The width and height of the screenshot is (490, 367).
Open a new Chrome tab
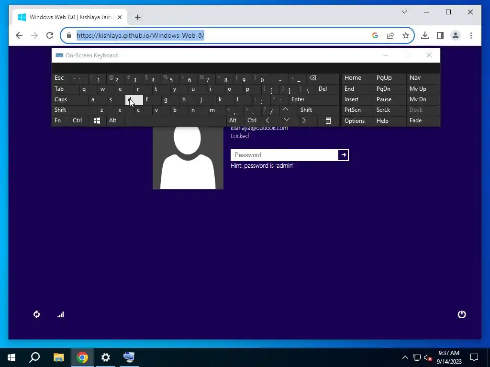pos(137,17)
